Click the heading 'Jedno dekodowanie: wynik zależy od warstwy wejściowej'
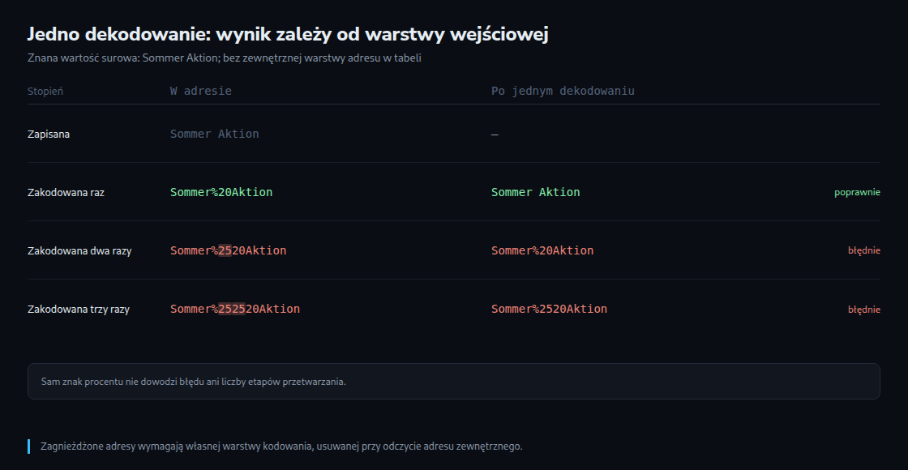This screenshot has height=470, width=908. click(288, 34)
